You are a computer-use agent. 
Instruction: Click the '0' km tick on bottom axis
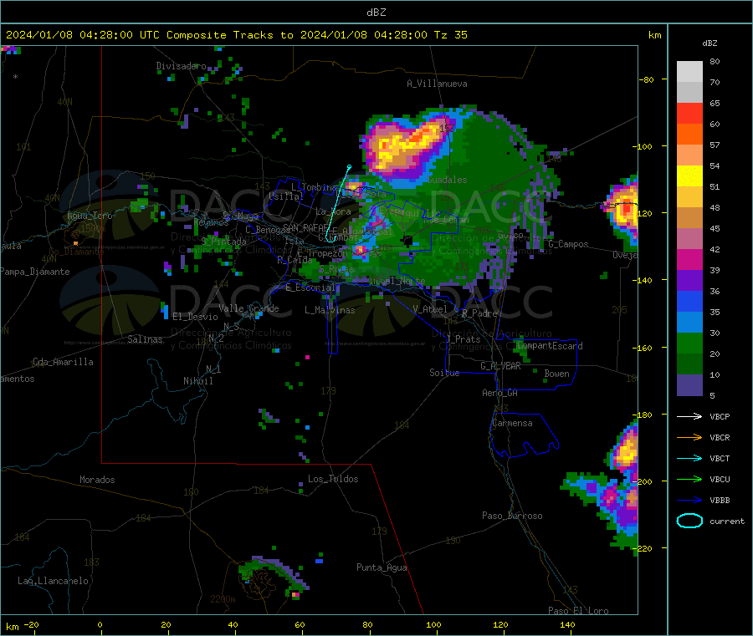click(100, 624)
